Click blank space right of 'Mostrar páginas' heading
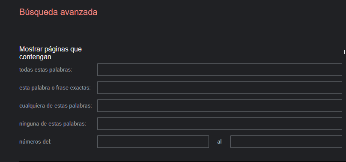Image resolution: width=346 pixels, height=162 pixels. click(212, 53)
